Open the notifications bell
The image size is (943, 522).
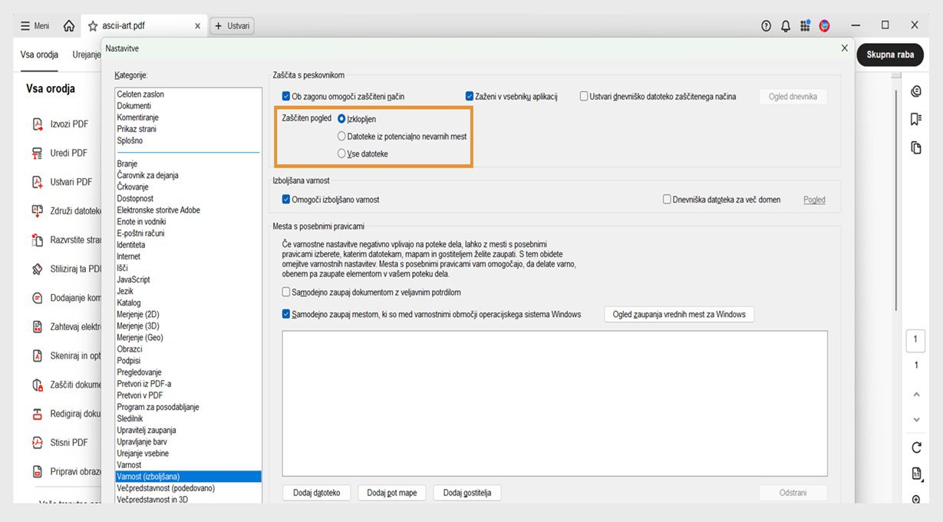pyautogui.click(x=786, y=26)
